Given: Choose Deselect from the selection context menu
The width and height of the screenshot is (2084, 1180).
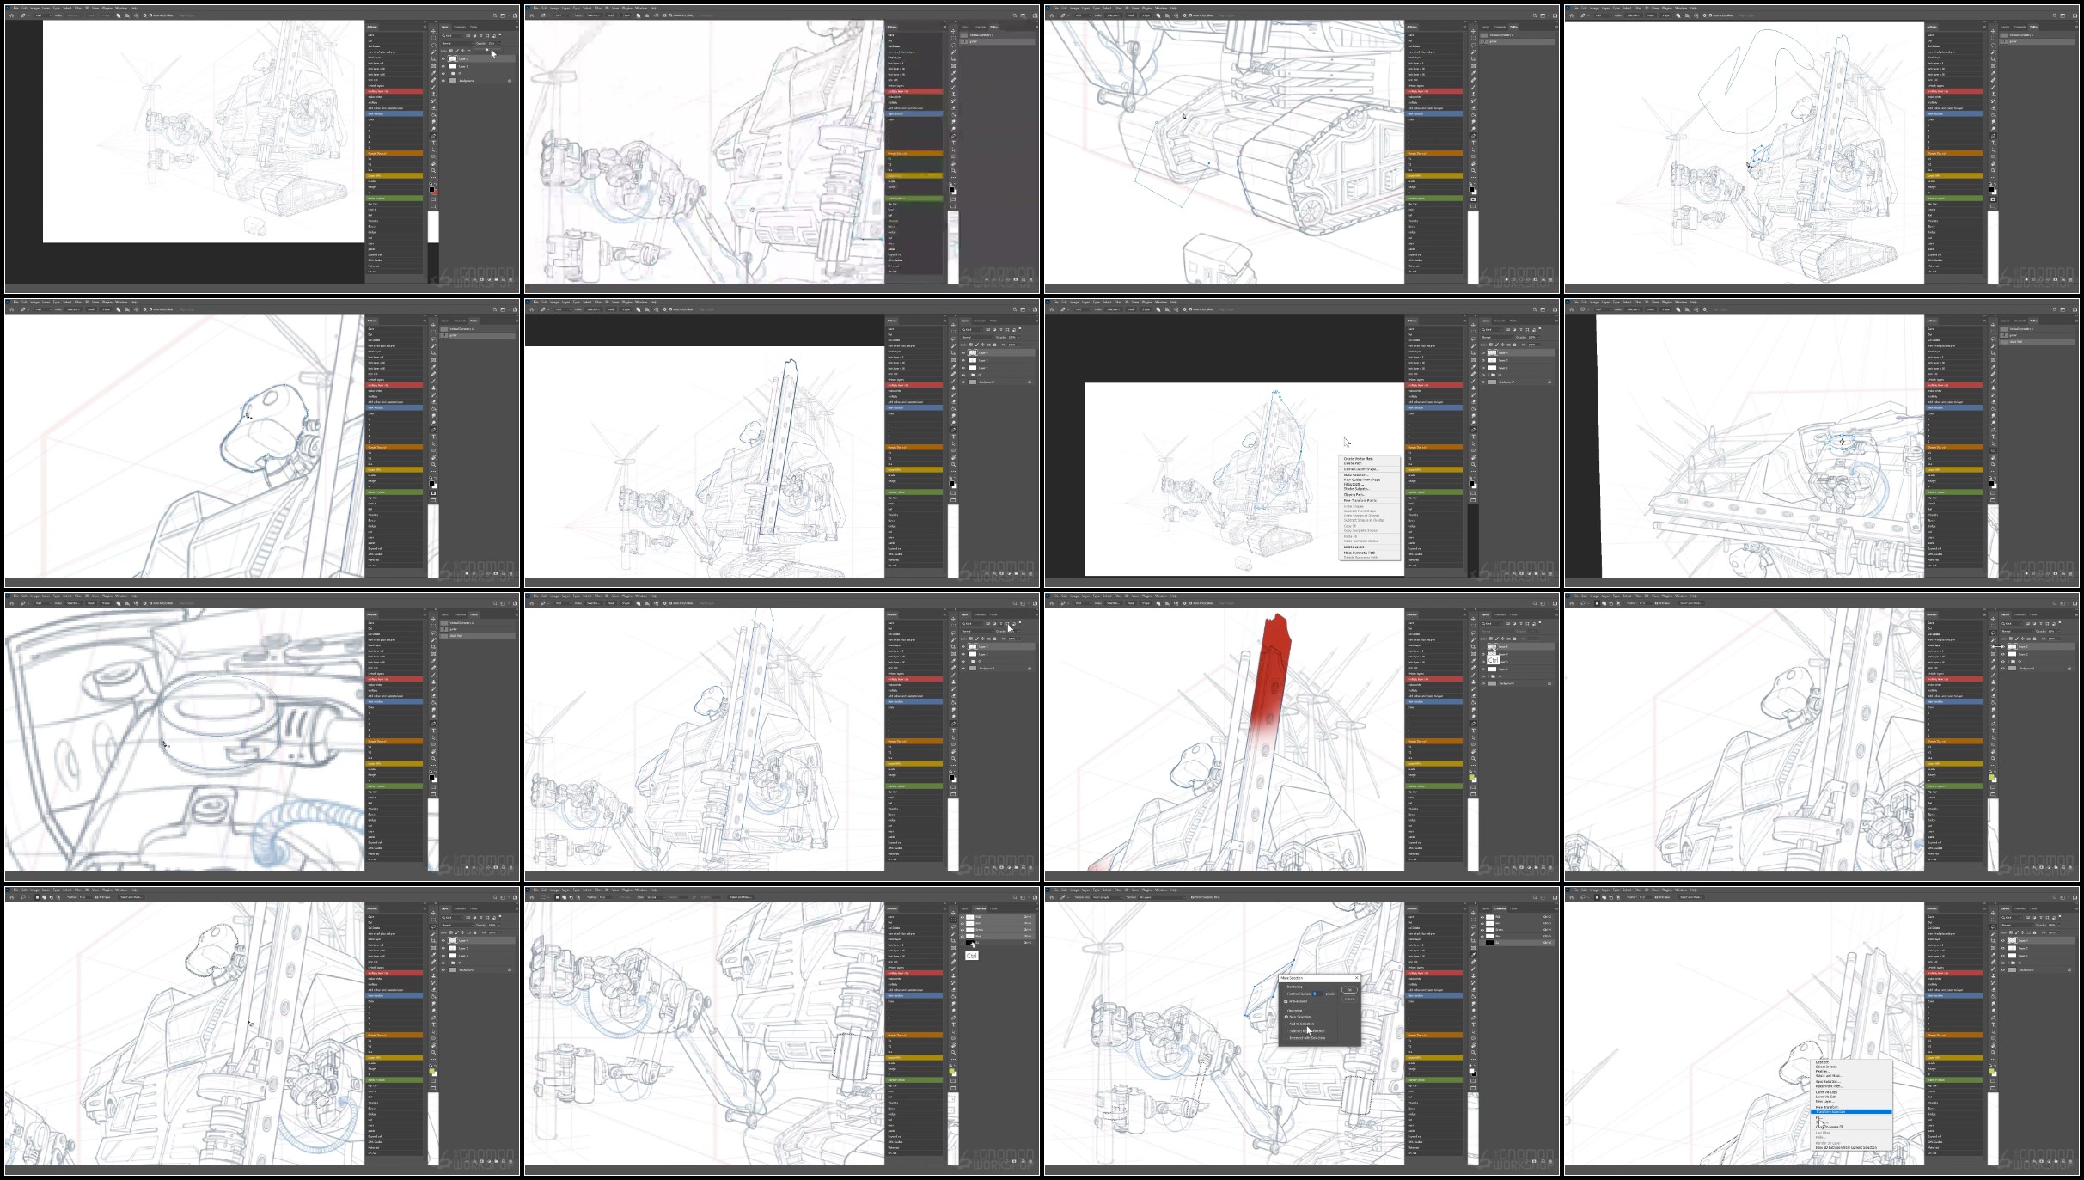Looking at the screenshot, I should (x=1822, y=1062).
